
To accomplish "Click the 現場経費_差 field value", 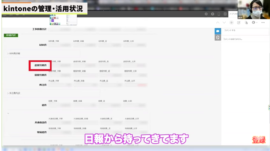I will point(112,133).
